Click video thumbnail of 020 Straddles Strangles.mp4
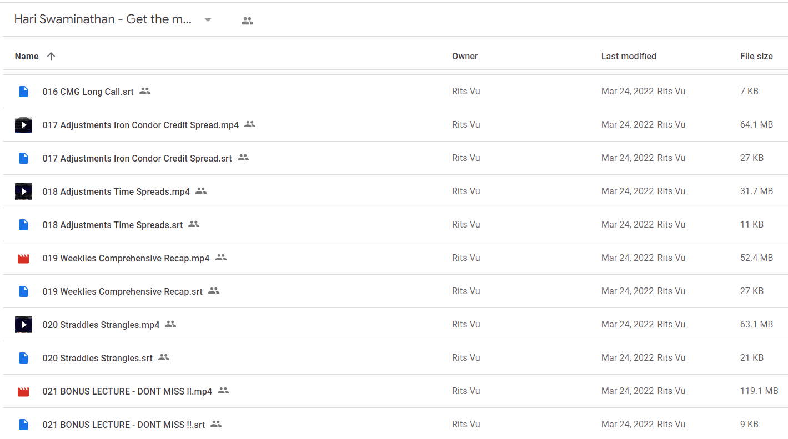 [23, 325]
